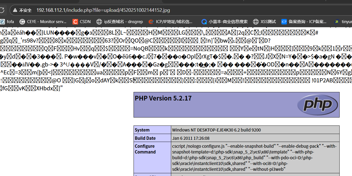Click the CEYE bookmark favicon
The image size is (352, 176).
[22, 21]
